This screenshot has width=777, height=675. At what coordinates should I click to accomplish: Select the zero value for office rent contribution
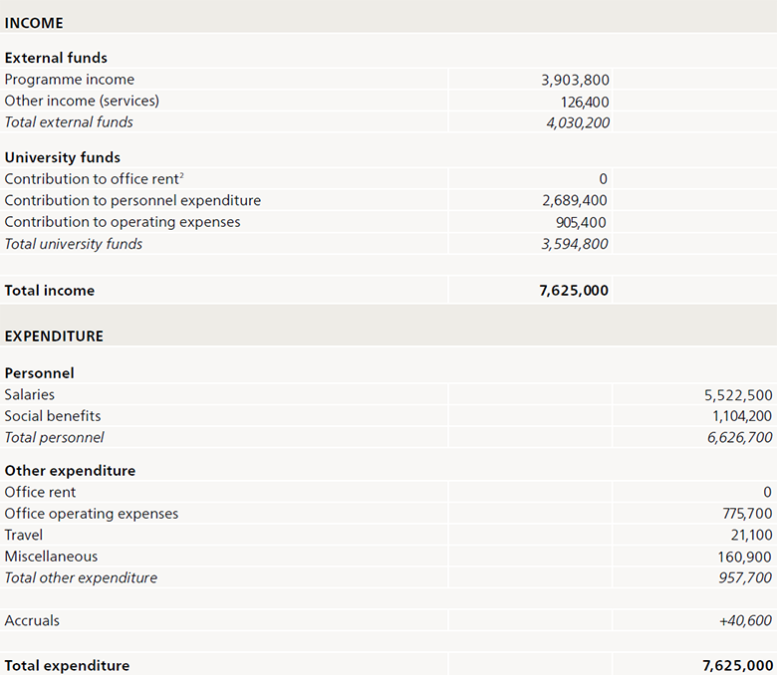tap(603, 179)
